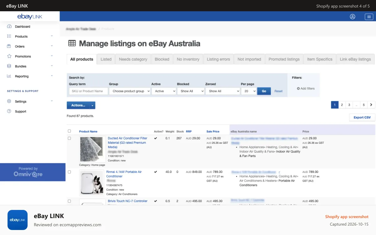The image size is (376, 235).
Task: Expand the Bundles sidebar menu chevron
Action: [x=52, y=66]
